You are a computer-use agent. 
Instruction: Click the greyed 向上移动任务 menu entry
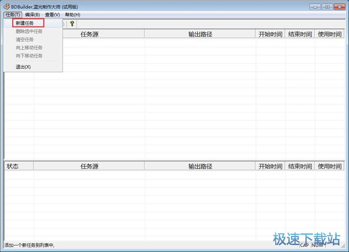point(33,48)
